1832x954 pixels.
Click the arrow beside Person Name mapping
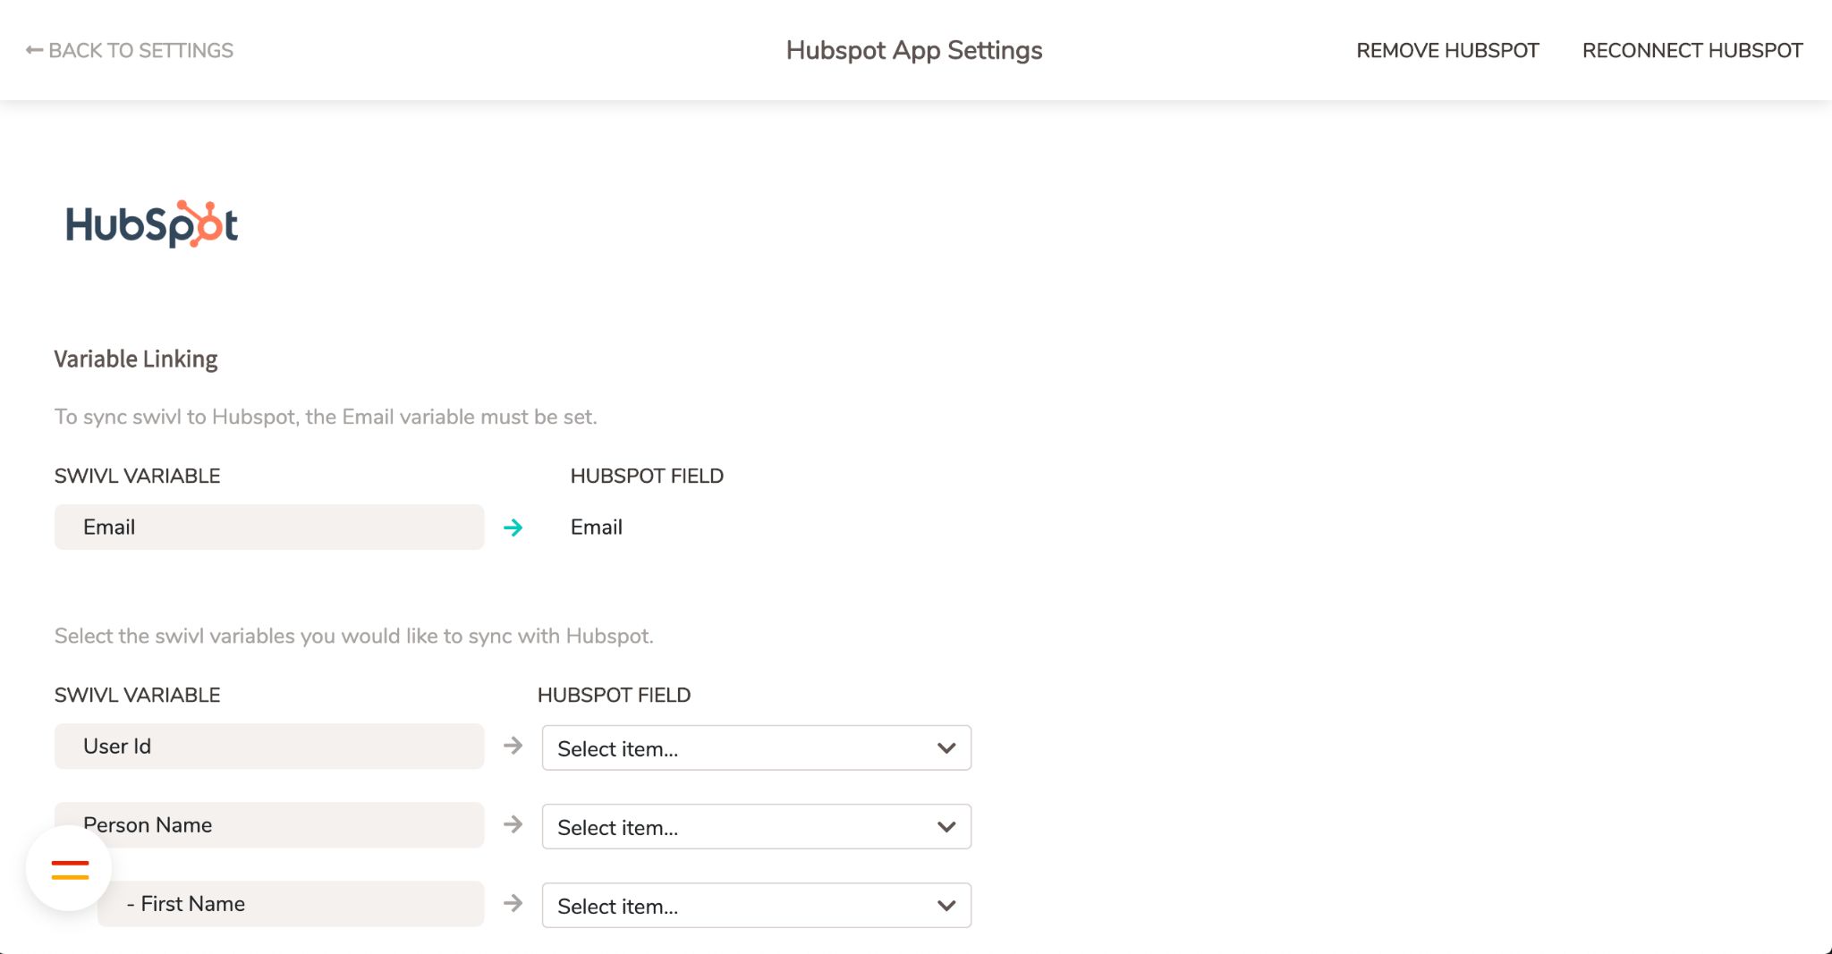(514, 825)
